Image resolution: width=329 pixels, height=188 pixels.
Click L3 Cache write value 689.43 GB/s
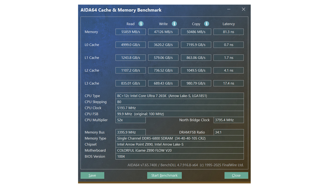(163, 83)
